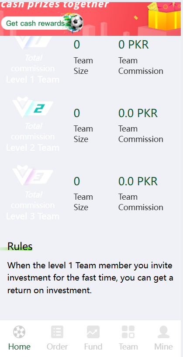Screen dimensions: 183x357
Task: Click the gift box banner image
Action: [165, 17]
